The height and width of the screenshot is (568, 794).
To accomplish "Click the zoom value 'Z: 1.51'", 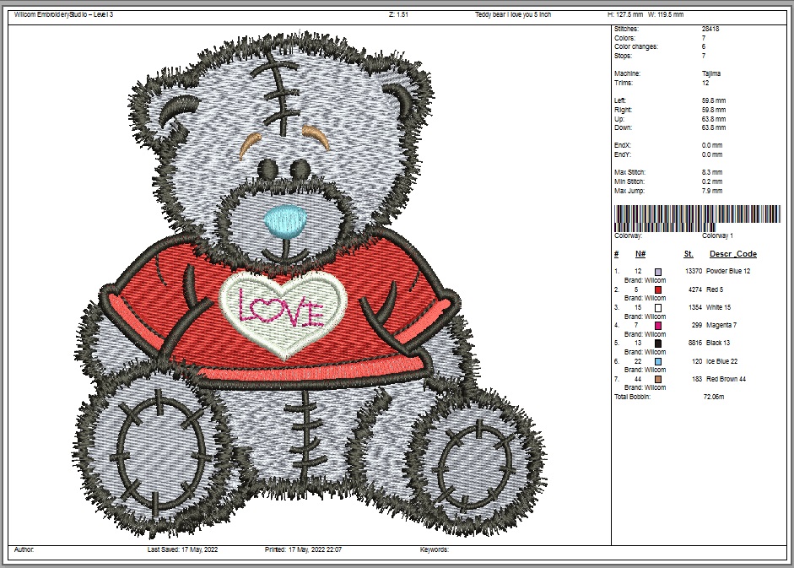I will pos(398,14).
